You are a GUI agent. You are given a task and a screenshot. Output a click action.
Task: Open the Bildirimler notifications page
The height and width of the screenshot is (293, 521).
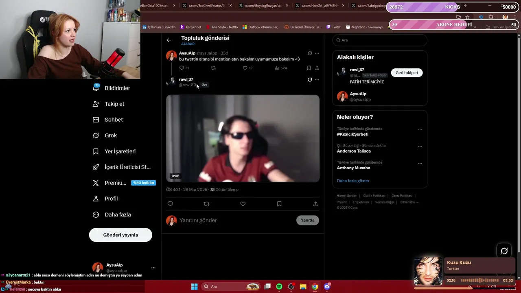tap(112, 88)
